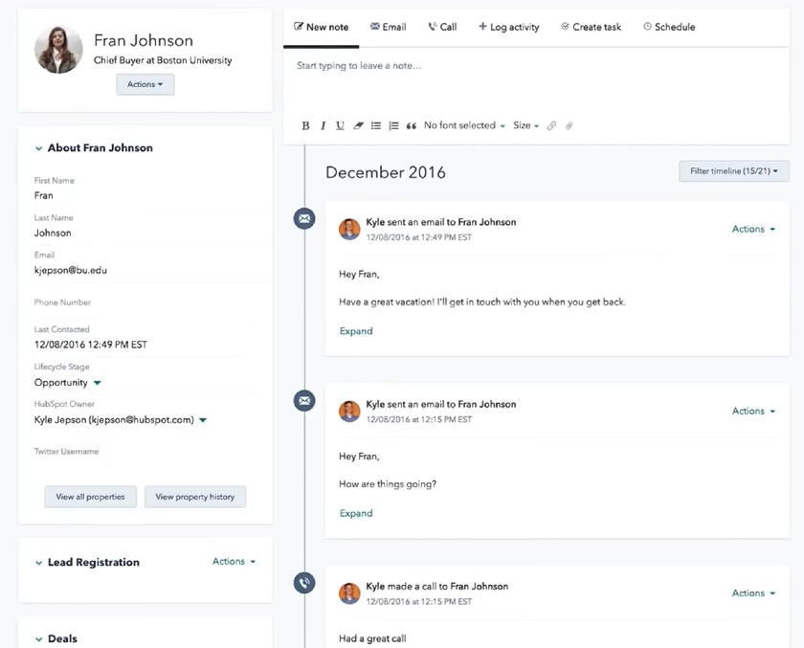Click the View all properties button
The width and height of the screenshot is (804, 648).
coord(90,497)
